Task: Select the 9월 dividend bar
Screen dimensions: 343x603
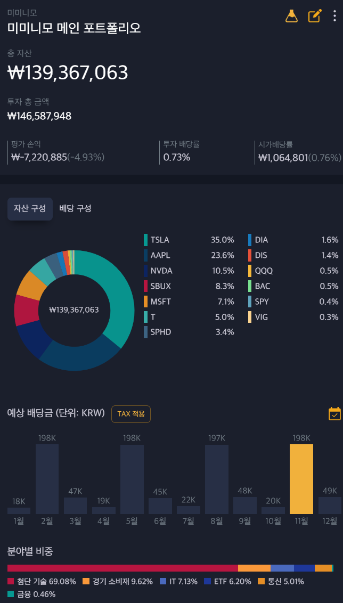Action: pos(245,506)
